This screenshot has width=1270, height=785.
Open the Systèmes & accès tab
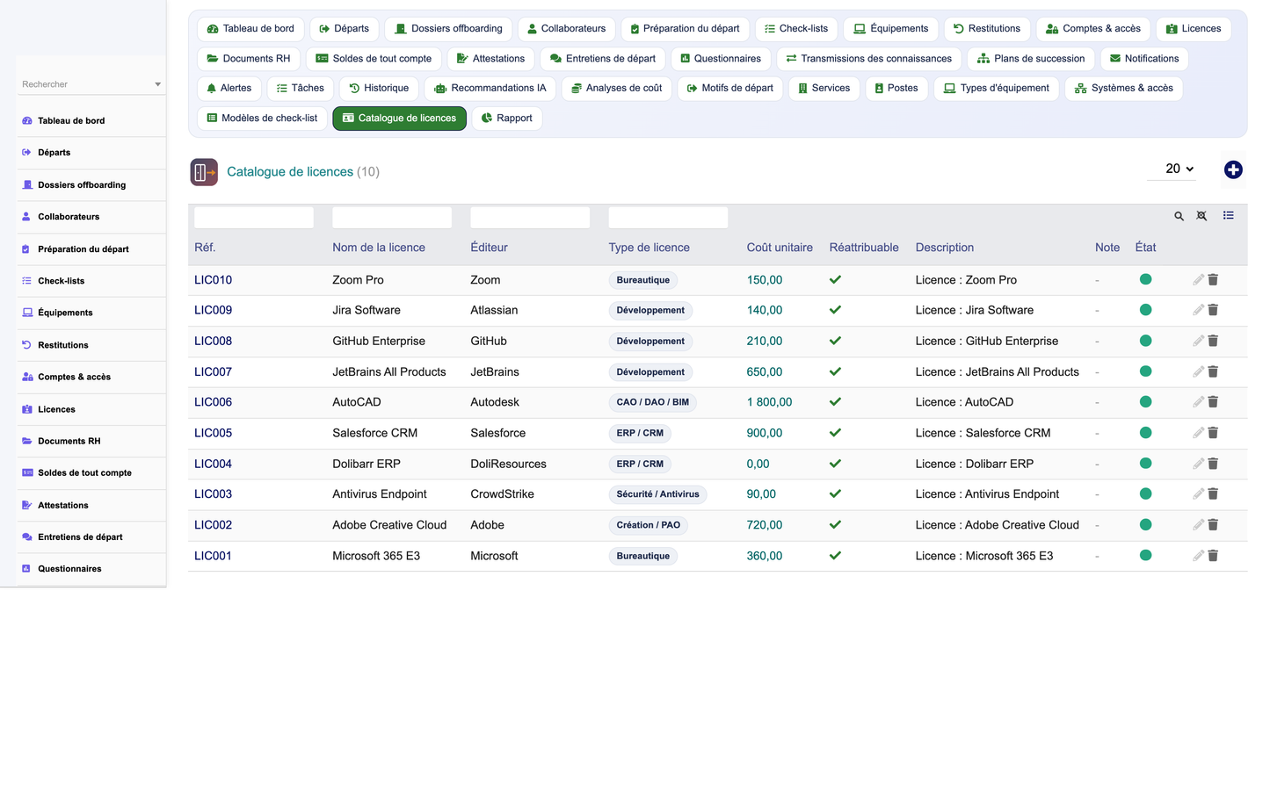[x=1123, y=89]
